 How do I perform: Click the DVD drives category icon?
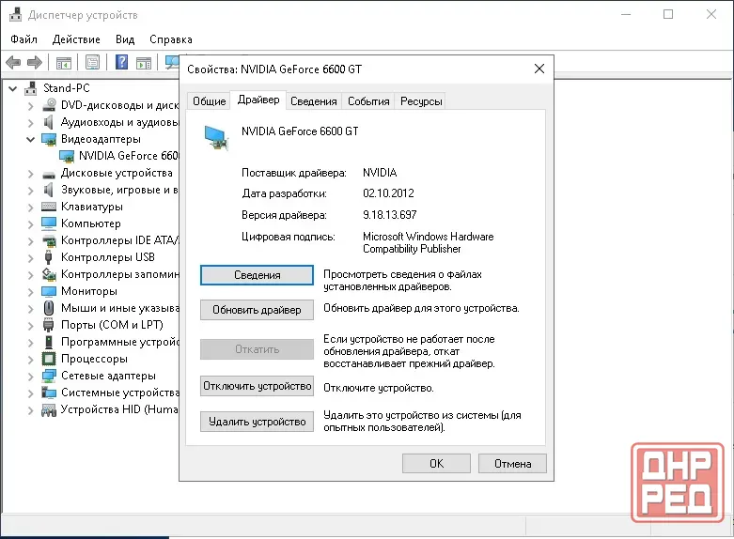49,106
